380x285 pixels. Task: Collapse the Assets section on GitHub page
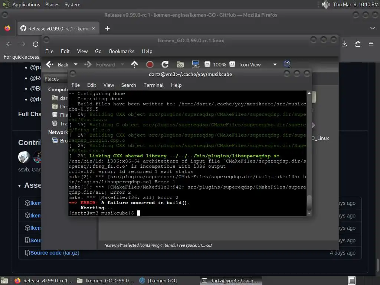19,186
